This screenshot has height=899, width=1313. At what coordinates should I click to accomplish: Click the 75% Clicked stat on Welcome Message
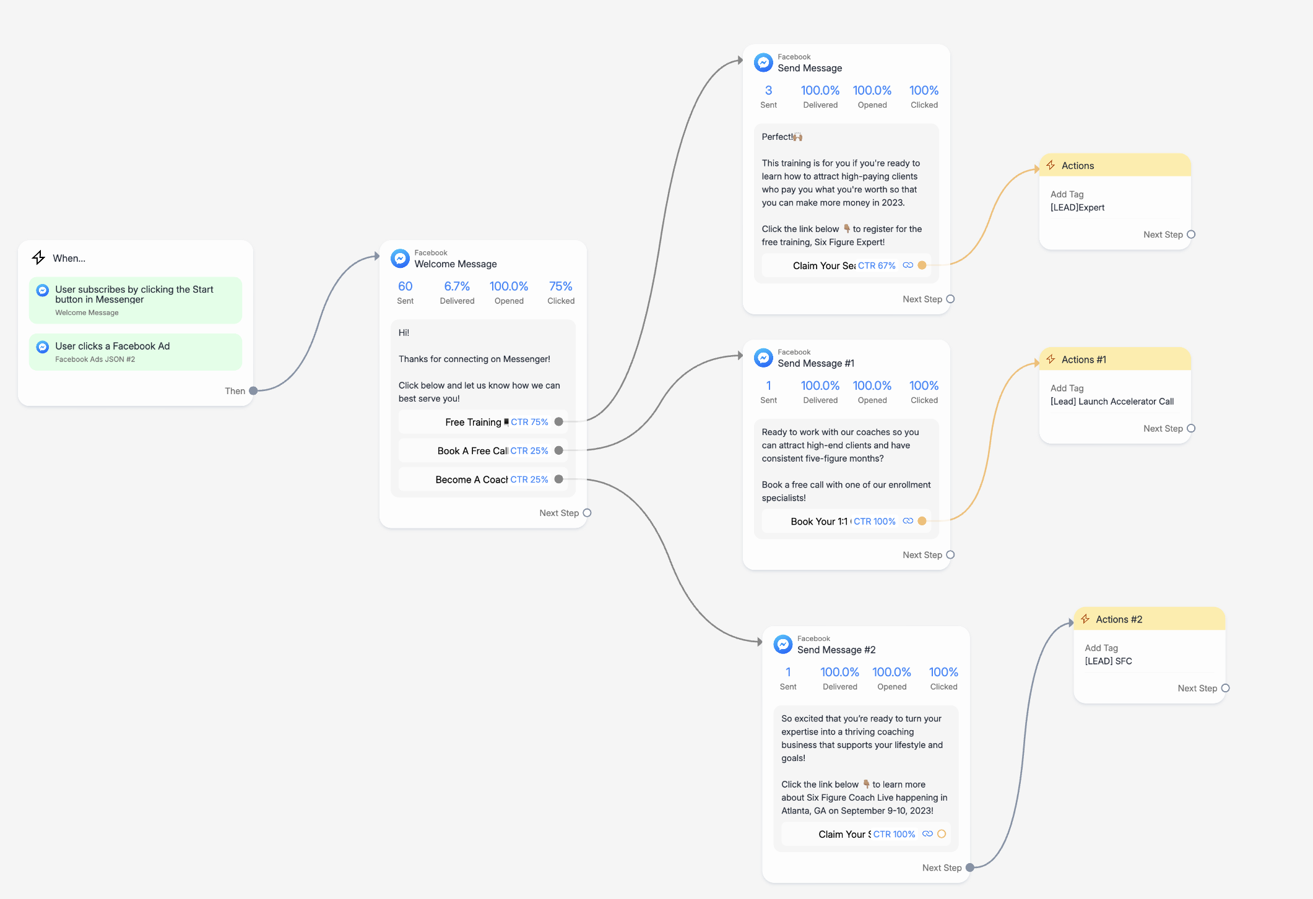point(561,293)
